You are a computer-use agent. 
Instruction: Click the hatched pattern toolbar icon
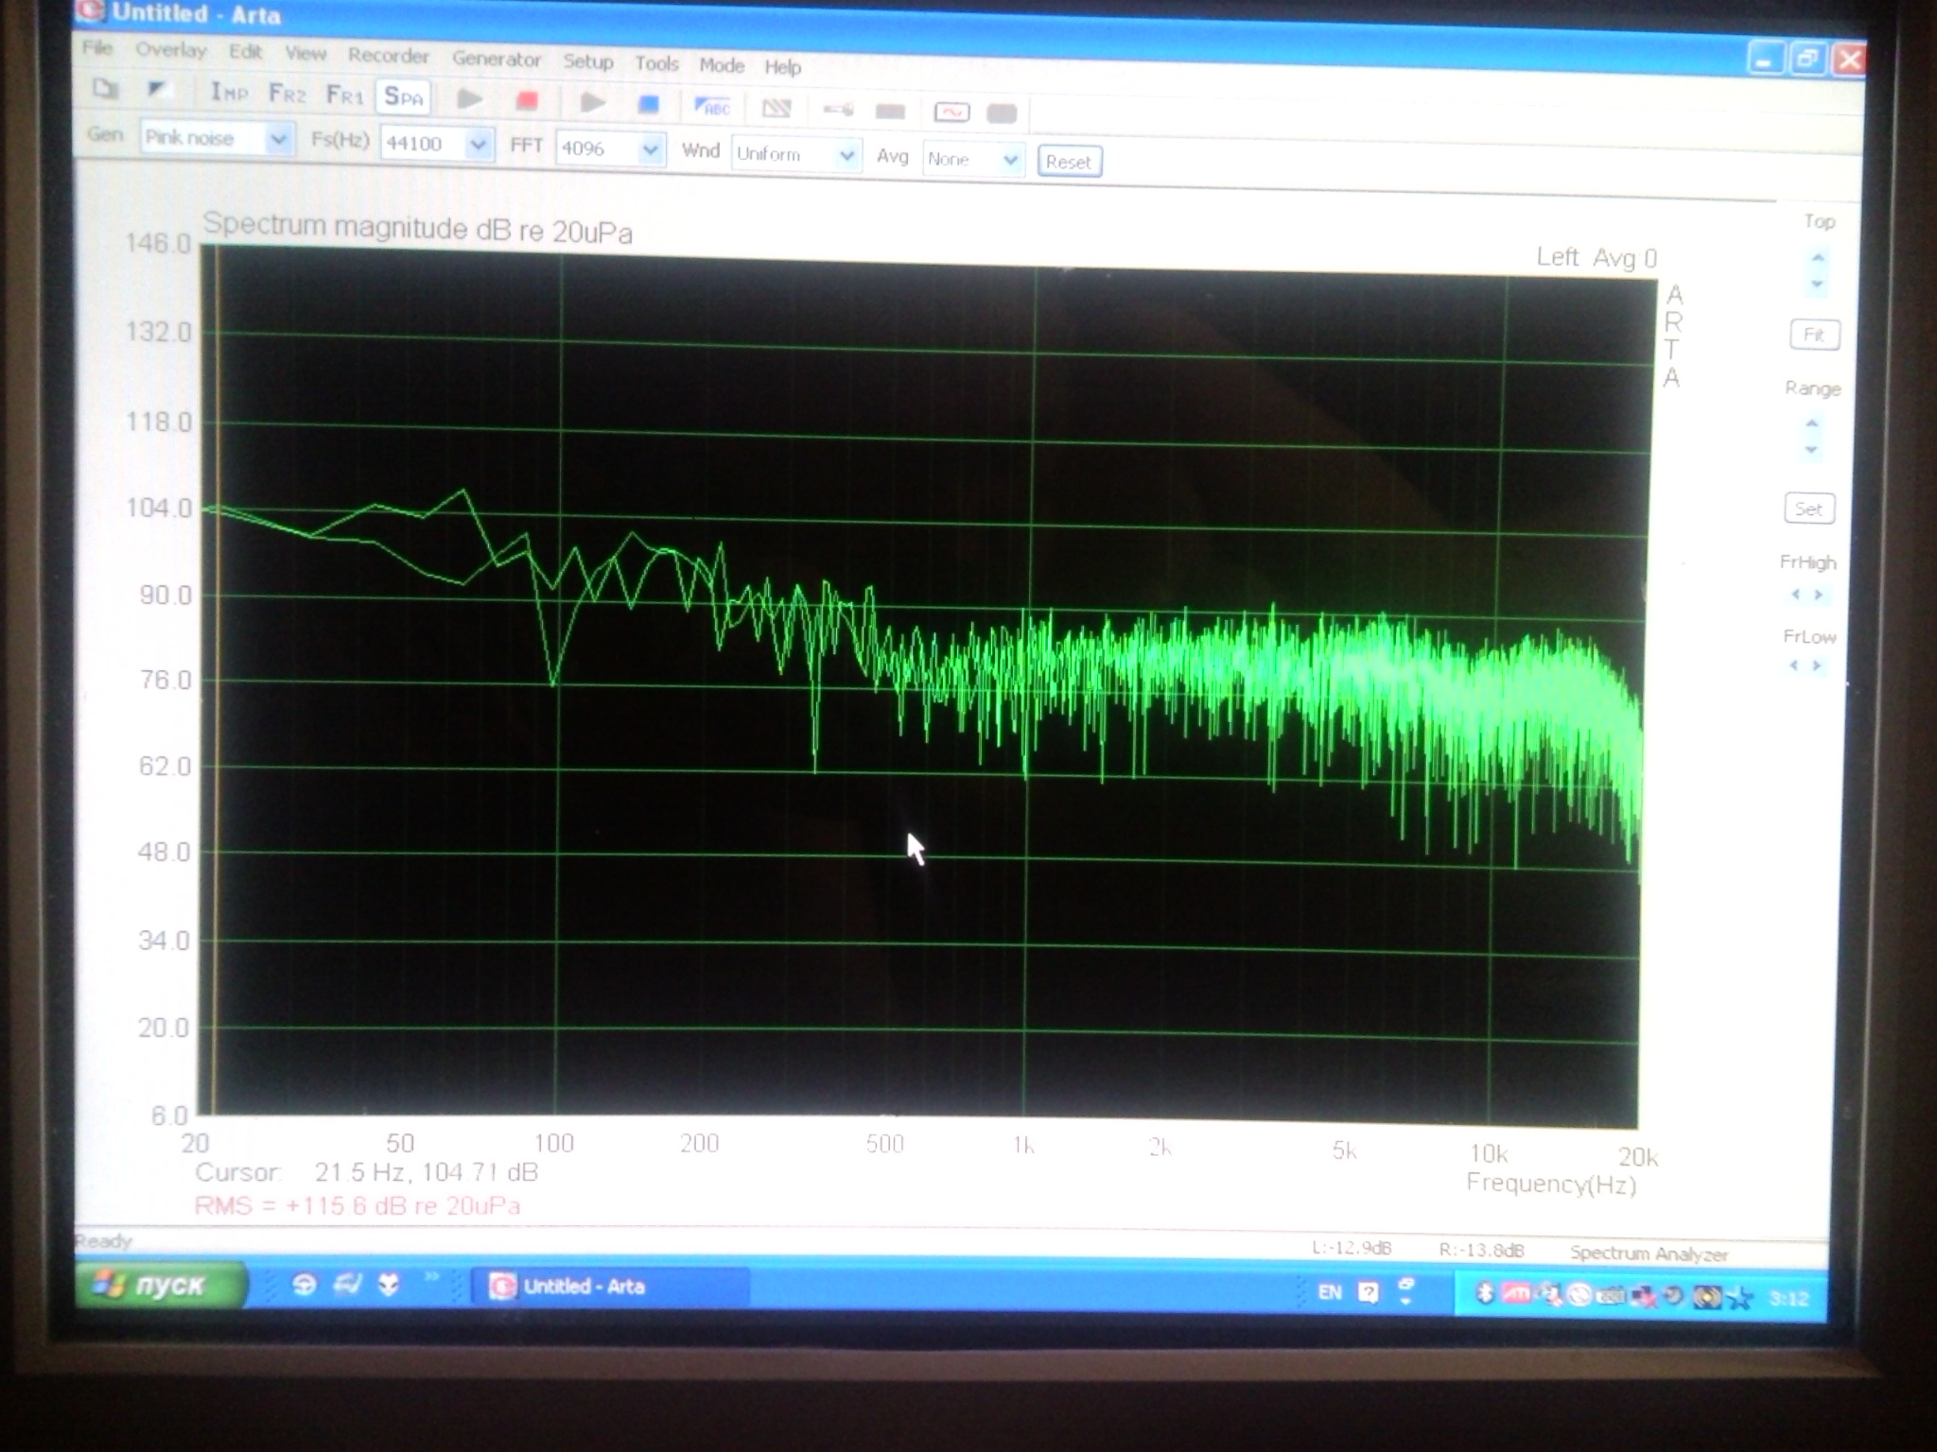coord(777,109)
